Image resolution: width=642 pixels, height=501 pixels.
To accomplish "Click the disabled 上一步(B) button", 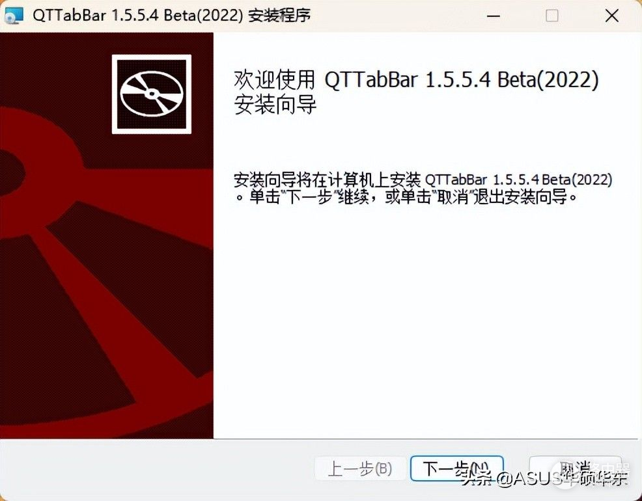I will click(360, 468).
